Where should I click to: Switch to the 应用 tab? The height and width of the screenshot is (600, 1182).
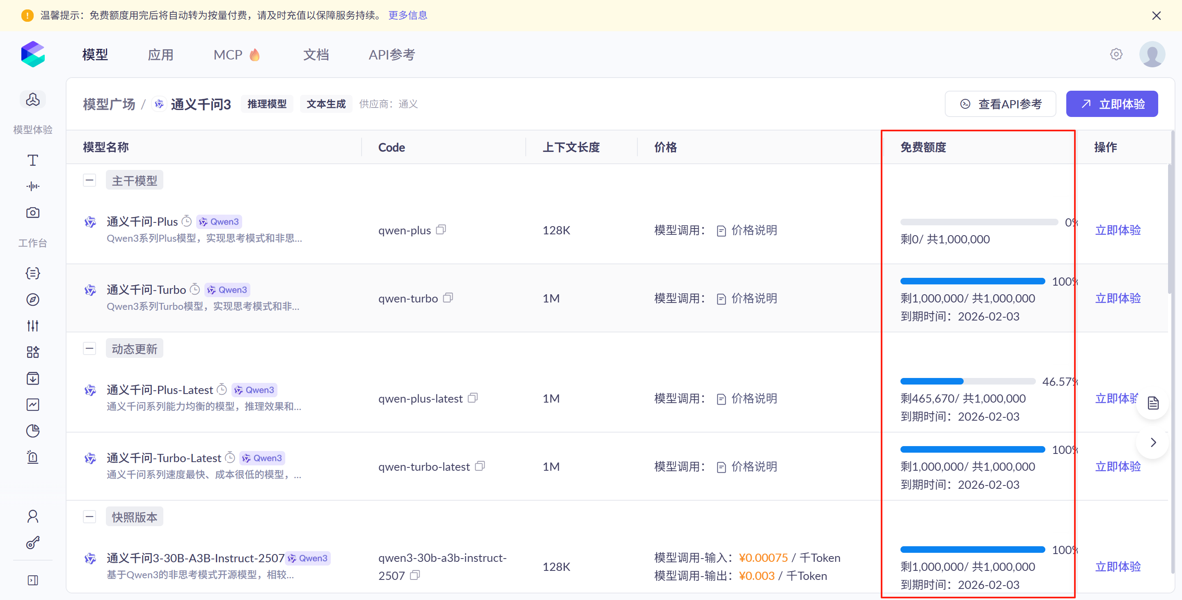(160, 55)
